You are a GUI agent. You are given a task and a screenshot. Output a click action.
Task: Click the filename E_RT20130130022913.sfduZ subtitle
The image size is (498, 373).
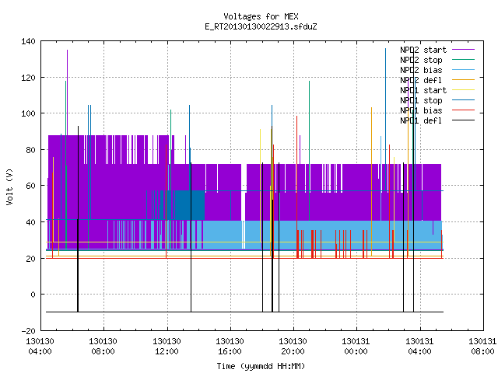[x=261, y=26]
